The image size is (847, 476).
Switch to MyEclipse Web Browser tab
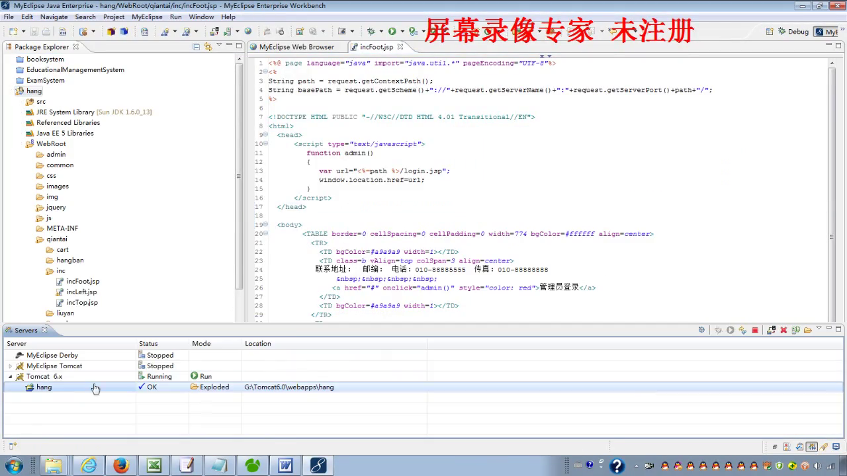pos(292,47)
